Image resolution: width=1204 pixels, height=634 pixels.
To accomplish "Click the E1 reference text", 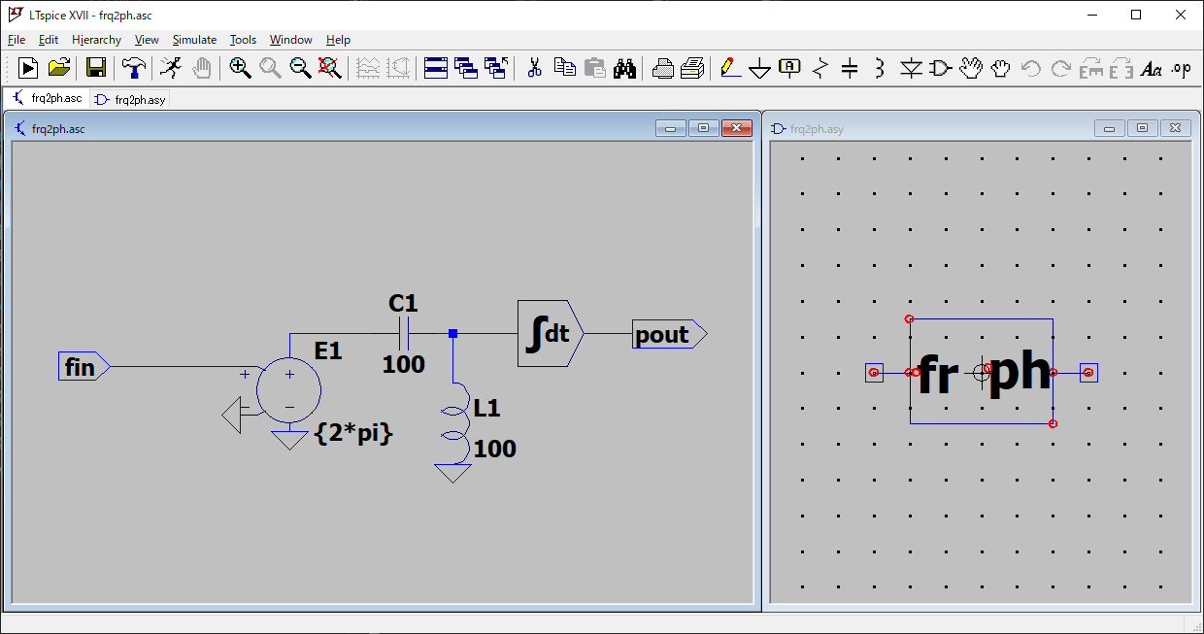I will tap(328, 350).
